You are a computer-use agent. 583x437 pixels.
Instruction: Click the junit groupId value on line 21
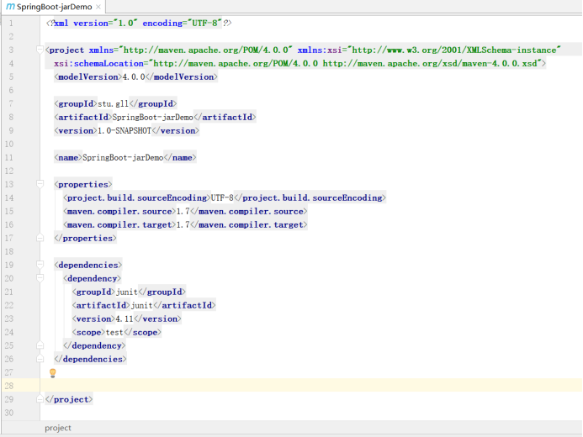point(127,292)
